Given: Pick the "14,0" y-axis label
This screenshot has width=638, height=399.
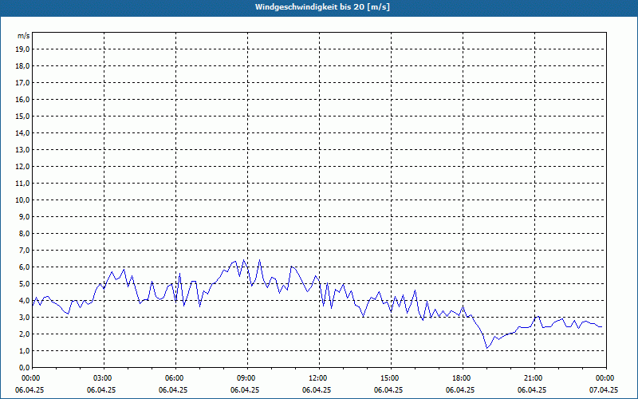Looking at the screenshot, I should click(x=22, y=132).
